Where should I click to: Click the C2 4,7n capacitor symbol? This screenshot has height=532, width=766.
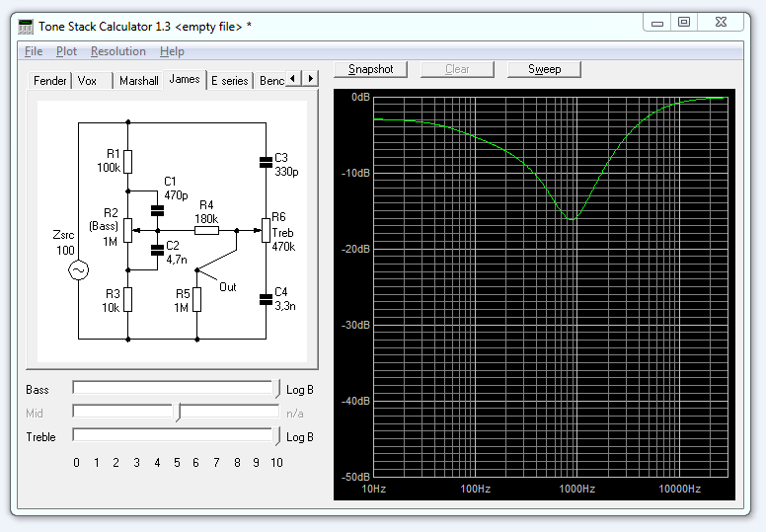pos(157,250)
